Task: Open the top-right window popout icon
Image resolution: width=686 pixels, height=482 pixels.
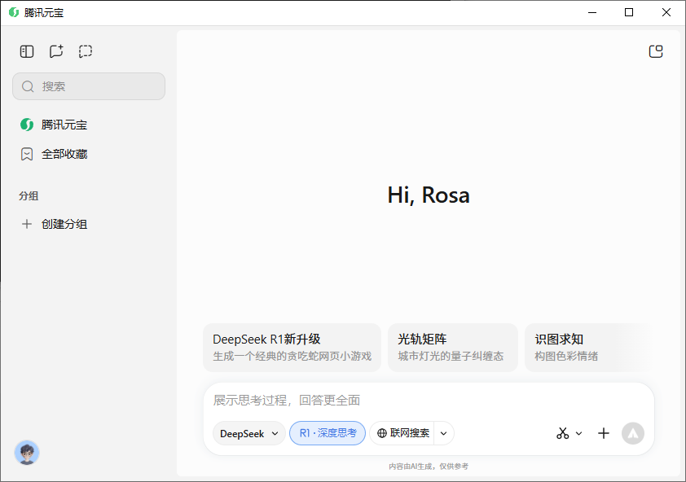Action: 656,51
